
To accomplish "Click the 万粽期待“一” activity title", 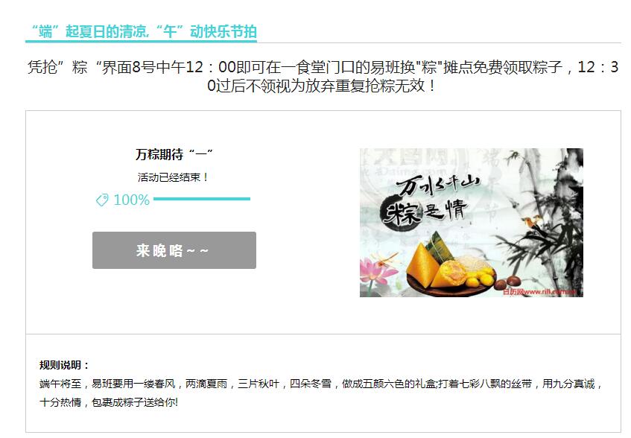I will (174, 154).
